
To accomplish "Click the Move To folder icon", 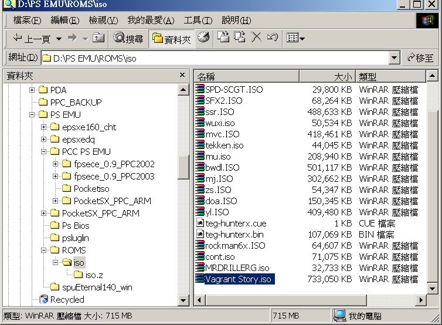I will [x=223, y=37].
